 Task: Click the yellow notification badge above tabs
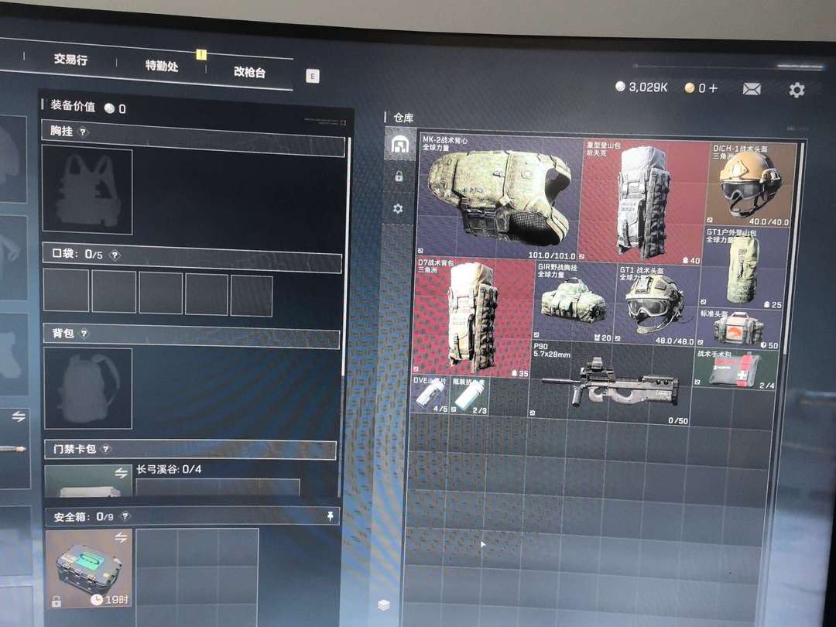pos(201,54)
